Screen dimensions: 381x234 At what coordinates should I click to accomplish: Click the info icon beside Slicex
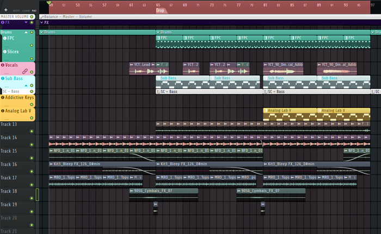[x=4, y=52]
